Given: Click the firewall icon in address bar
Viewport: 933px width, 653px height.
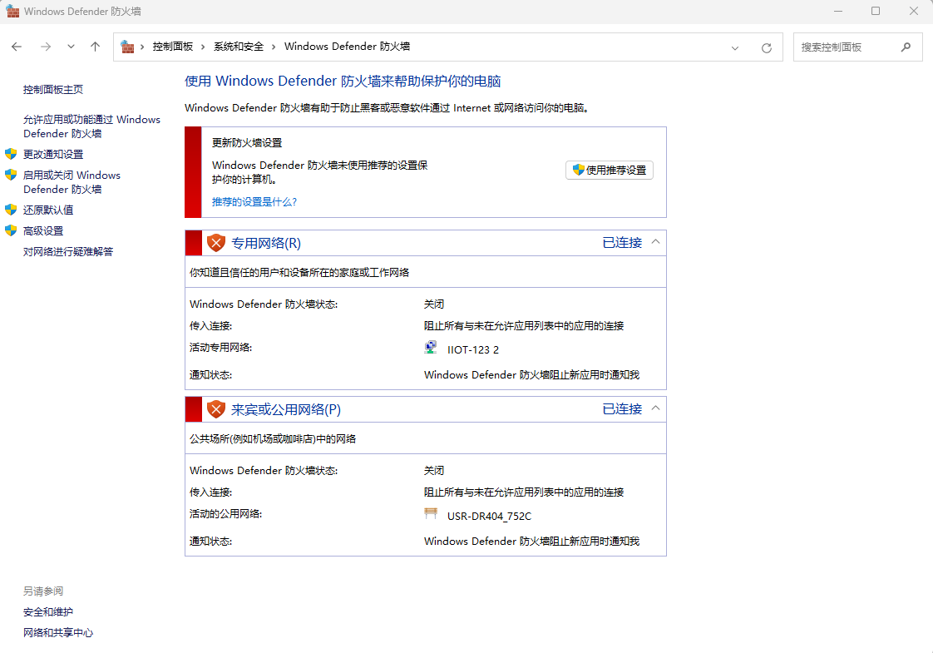Looking at the screenshot, I should coord(128,47).
